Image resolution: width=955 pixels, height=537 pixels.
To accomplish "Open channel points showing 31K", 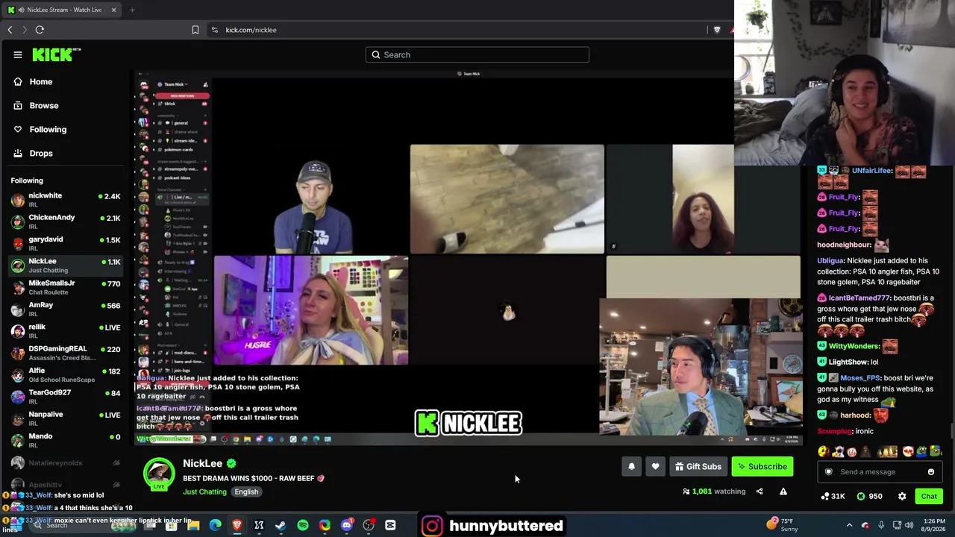I will (x=833, y=497).
